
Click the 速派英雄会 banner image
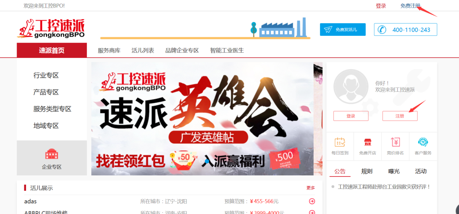[x=202, y=119]
